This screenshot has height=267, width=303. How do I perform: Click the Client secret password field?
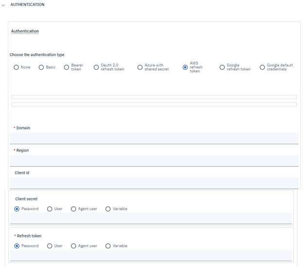pos(151,218)
